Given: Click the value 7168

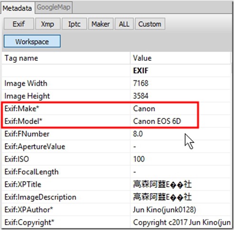Looking at the screenshot, I should pos(141,83).
